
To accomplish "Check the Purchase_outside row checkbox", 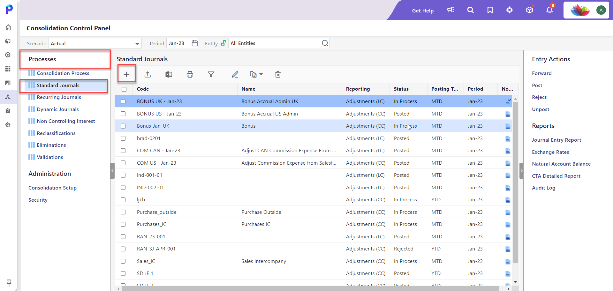I will coord(123,212).
